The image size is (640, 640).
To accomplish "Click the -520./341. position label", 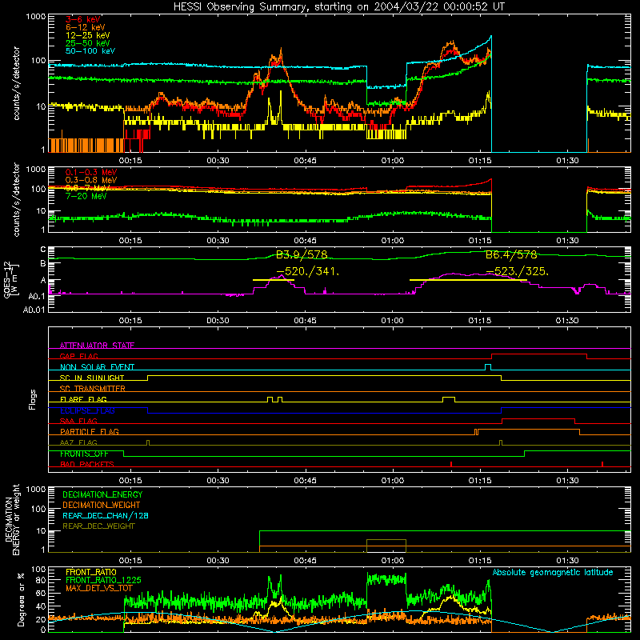I will click(307, 271).
